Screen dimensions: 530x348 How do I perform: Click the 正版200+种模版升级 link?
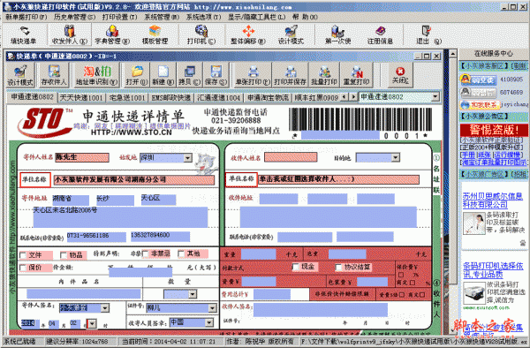(x=491, y=148)
